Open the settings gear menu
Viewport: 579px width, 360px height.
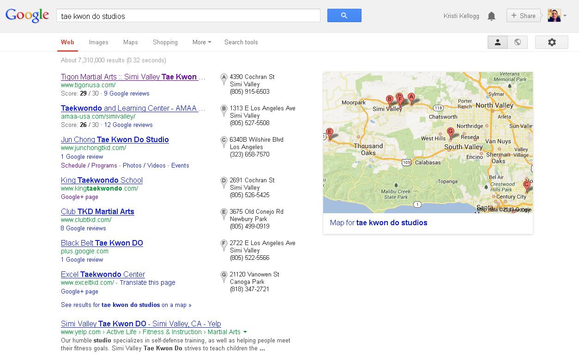point(552,42)
